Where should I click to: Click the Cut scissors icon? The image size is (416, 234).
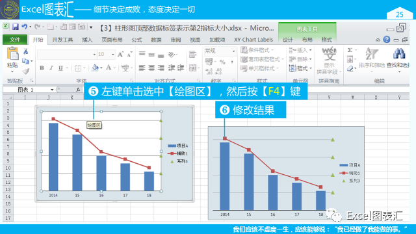(26, 51)
